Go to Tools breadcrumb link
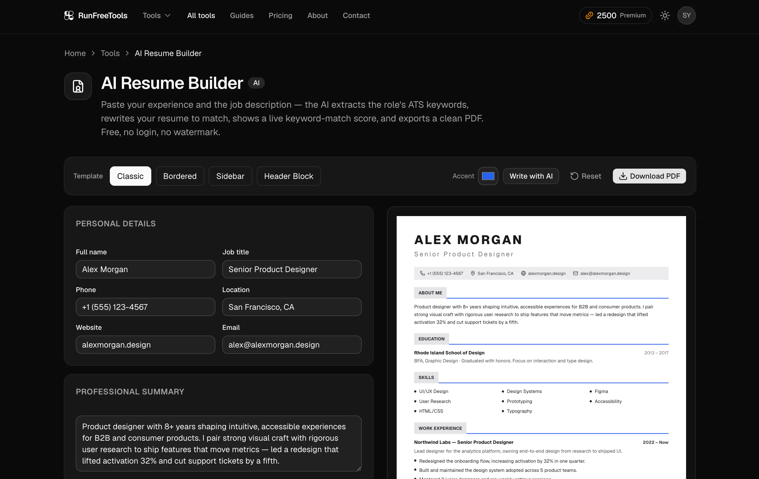 (x=110, y=53)
